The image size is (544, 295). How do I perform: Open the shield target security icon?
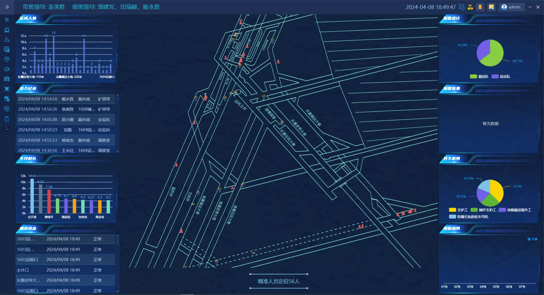click(7, 109)
